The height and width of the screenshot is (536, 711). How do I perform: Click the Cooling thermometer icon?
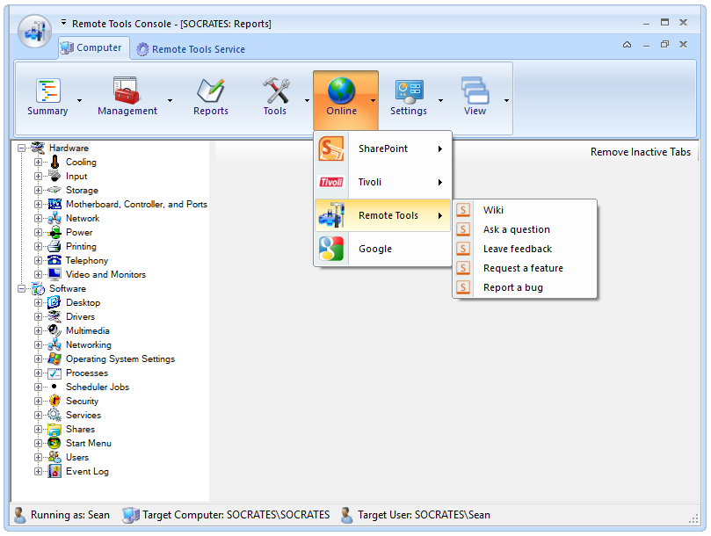(x=54, y=162)
